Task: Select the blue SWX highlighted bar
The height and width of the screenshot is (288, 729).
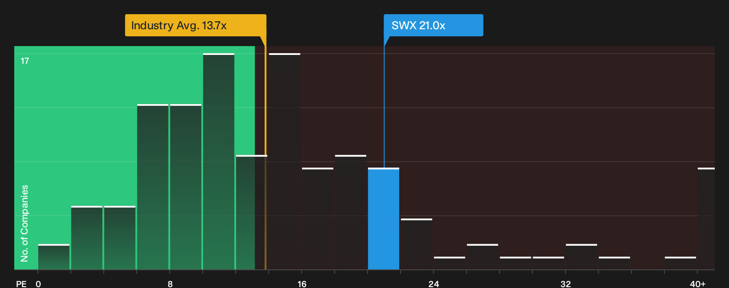Action: (x=384, y=219)
